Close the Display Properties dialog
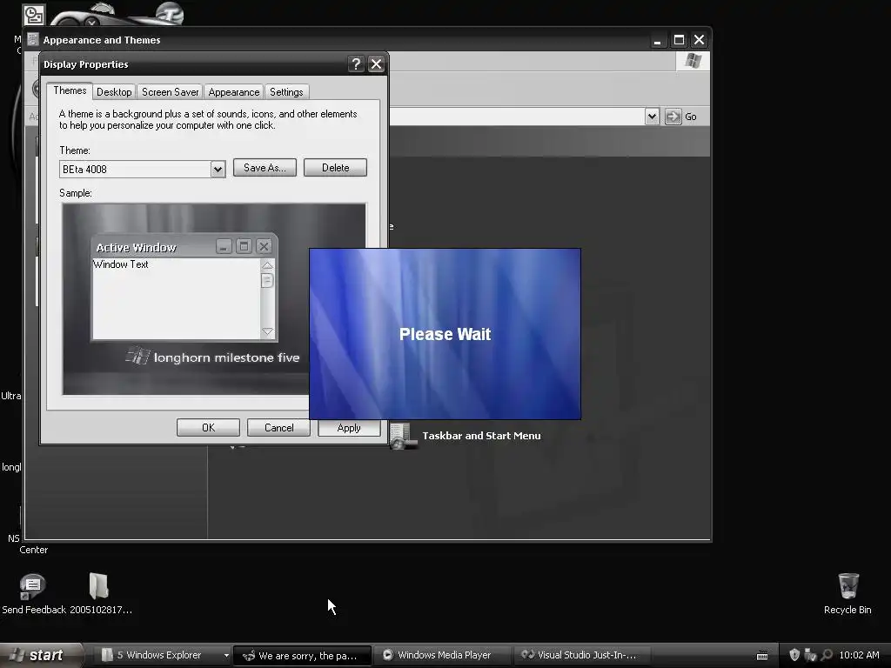This screenshot has height=668, width=891. point(376,64)
